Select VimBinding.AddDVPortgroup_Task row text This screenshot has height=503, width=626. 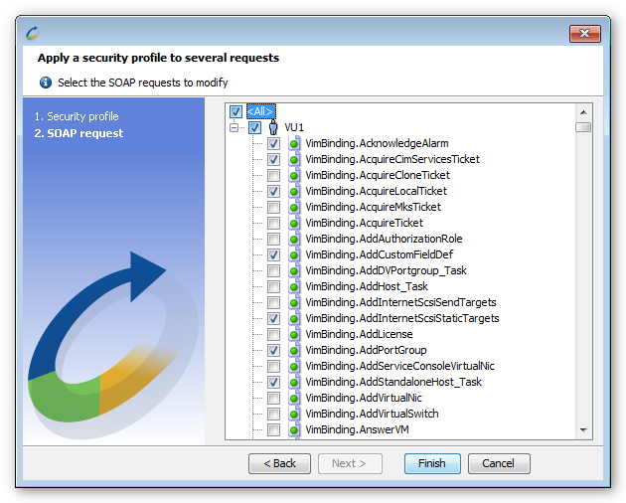click(x=387, y=270)
